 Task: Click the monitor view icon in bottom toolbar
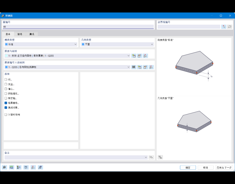point(26,167)
